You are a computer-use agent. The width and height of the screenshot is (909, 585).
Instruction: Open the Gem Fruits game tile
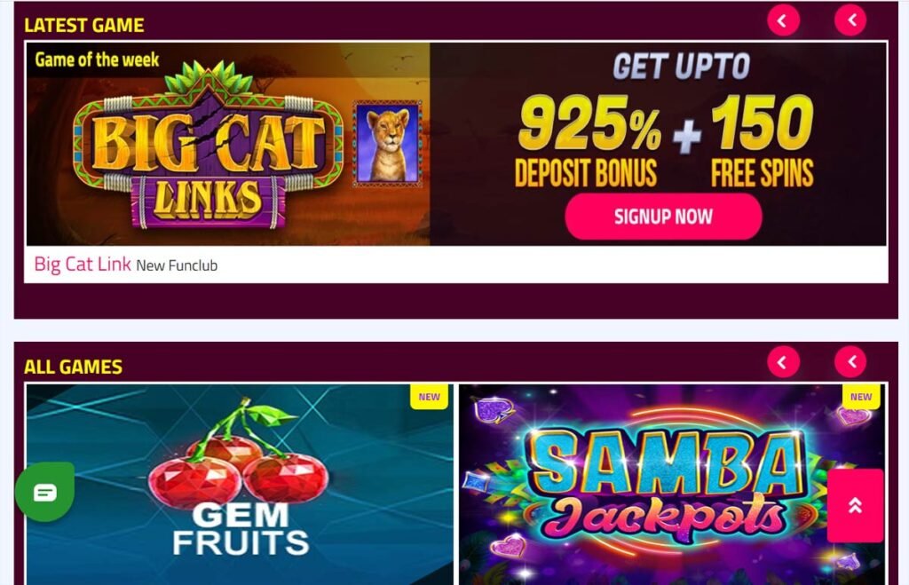[x=240, y=484]
